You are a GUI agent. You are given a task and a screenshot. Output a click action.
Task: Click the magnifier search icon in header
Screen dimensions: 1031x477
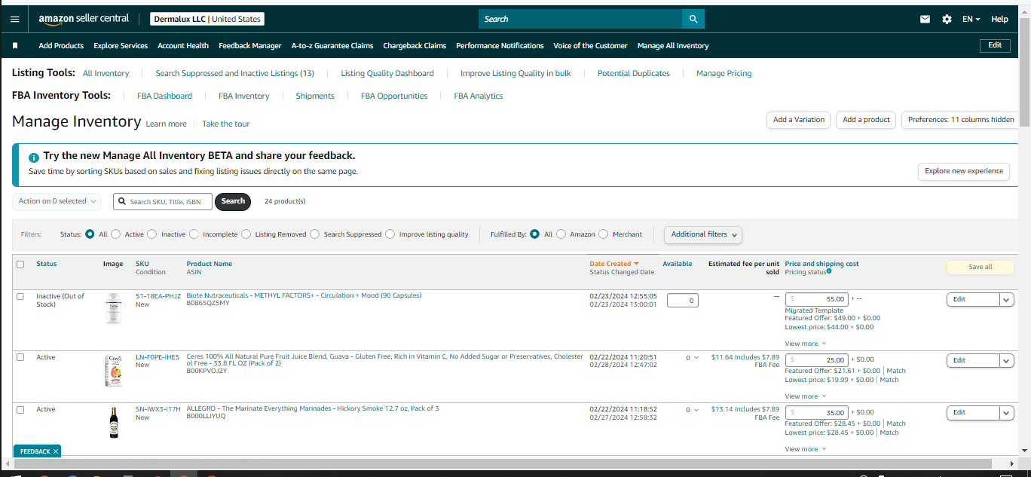tap(693, 19)
